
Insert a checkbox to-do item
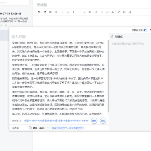tap(96, 12)
